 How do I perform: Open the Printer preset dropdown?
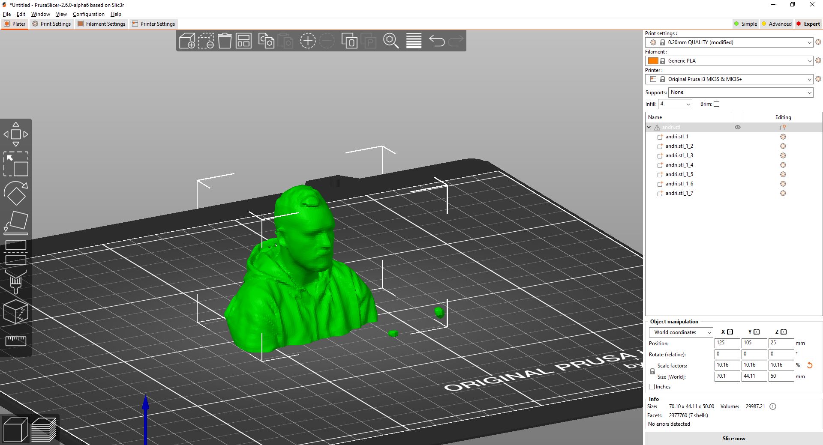point(729,79)
